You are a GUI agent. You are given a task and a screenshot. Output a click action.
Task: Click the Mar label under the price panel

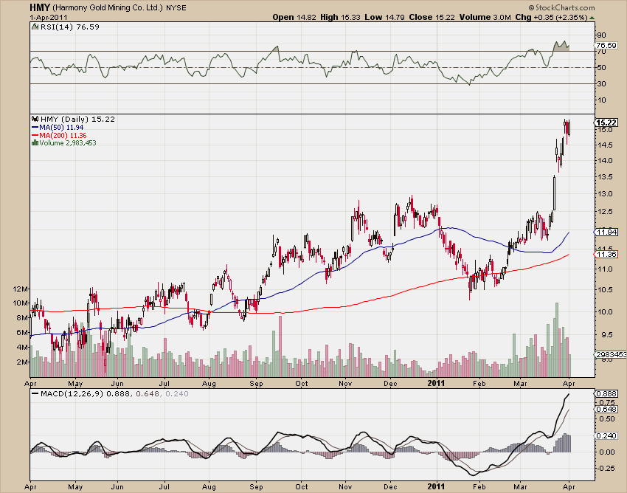(x=520, y=383)
